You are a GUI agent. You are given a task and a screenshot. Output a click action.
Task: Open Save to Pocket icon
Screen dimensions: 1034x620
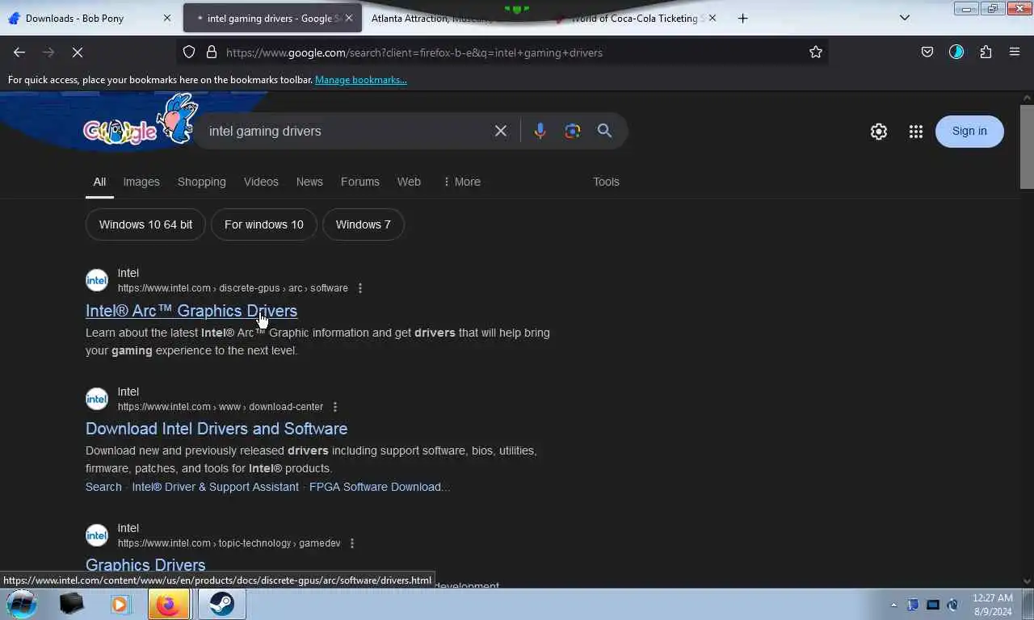pos(927,52)
